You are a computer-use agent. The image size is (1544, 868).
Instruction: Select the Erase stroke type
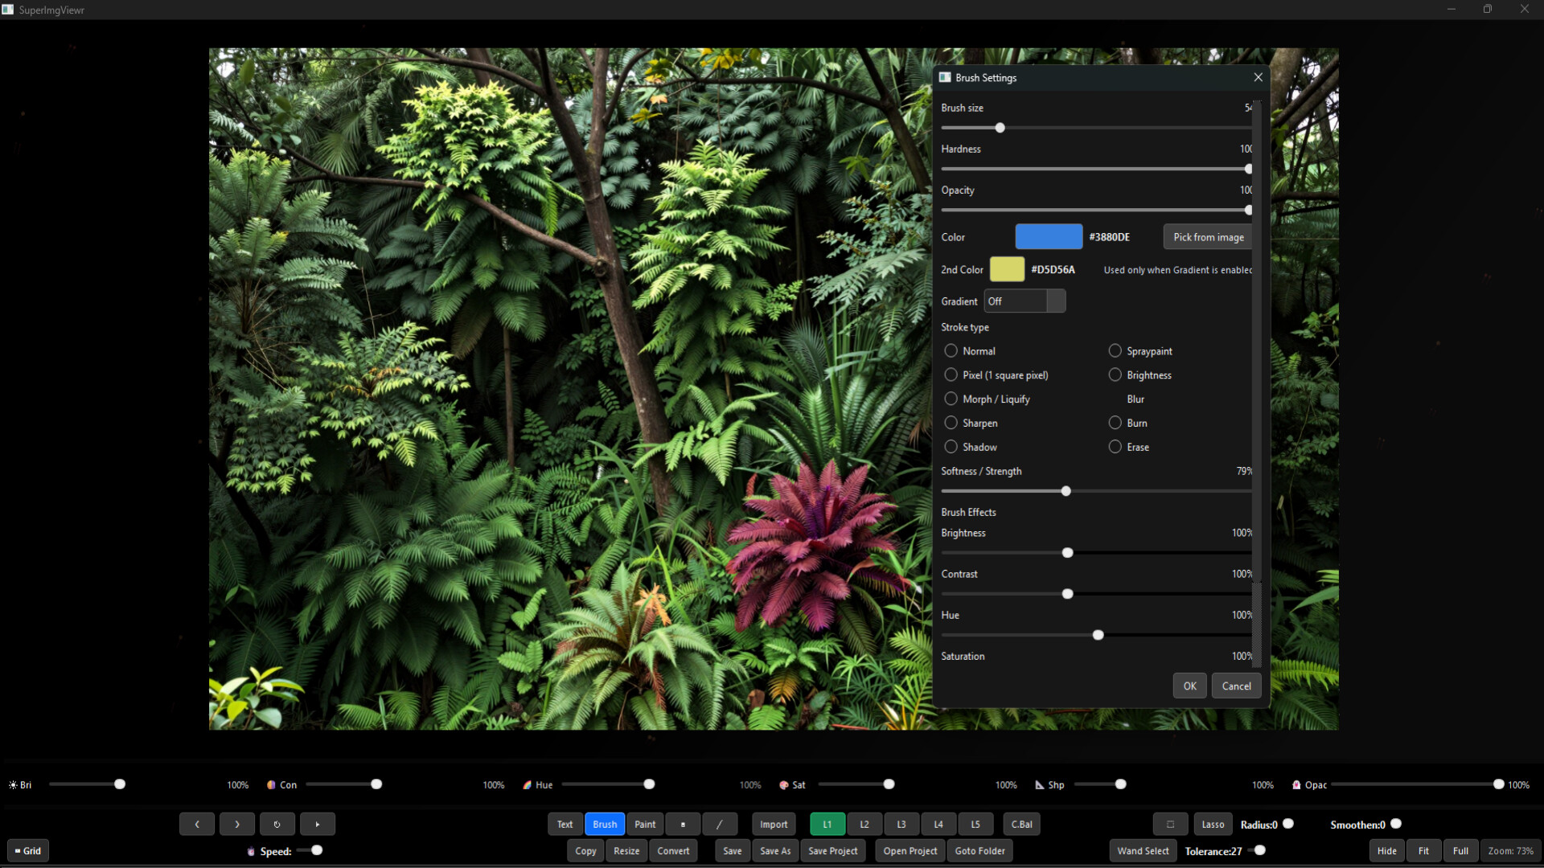[1115, 447]
